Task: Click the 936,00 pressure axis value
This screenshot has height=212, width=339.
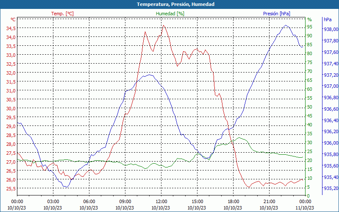Action: click(331, 143)
